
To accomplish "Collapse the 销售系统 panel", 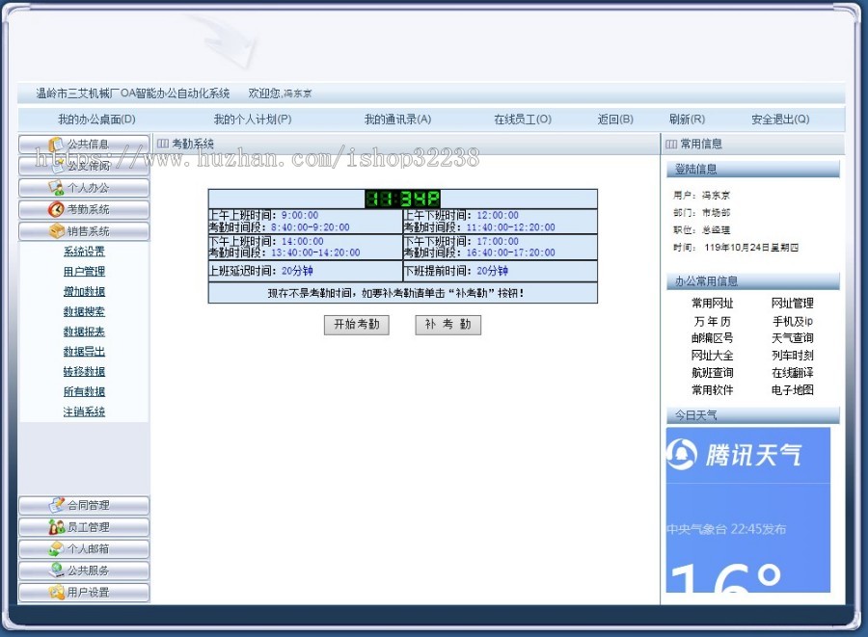I will (x=82, y=231).
